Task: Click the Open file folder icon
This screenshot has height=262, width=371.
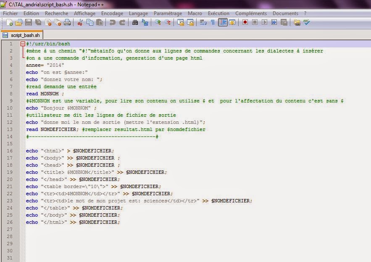Action: point(18,23)
